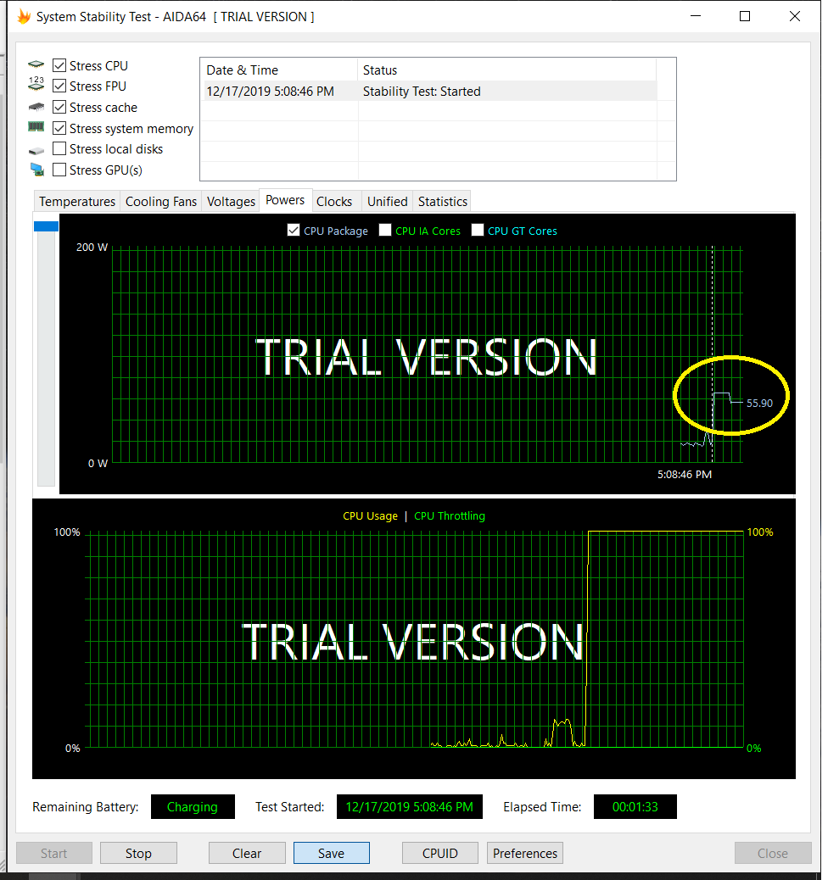This screenshot has width=828, height=880.
Task: Disable the Stress cache checkbox
Action: (59, 107)
